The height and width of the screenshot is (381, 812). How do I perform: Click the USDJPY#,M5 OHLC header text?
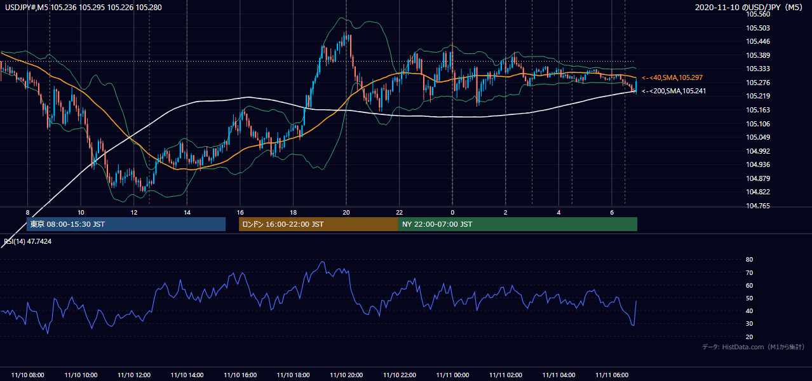pos(83,8)
